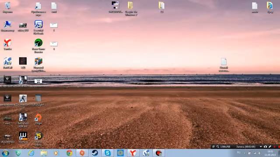Activate the pencil drawing tool on recorder bar

tap(270, 147)
